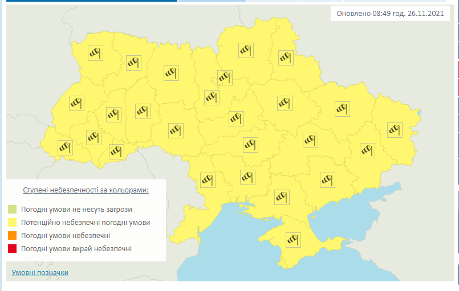Select the wind icon in Ivano-Frankivsk oblast

click(x=94, y=137)
